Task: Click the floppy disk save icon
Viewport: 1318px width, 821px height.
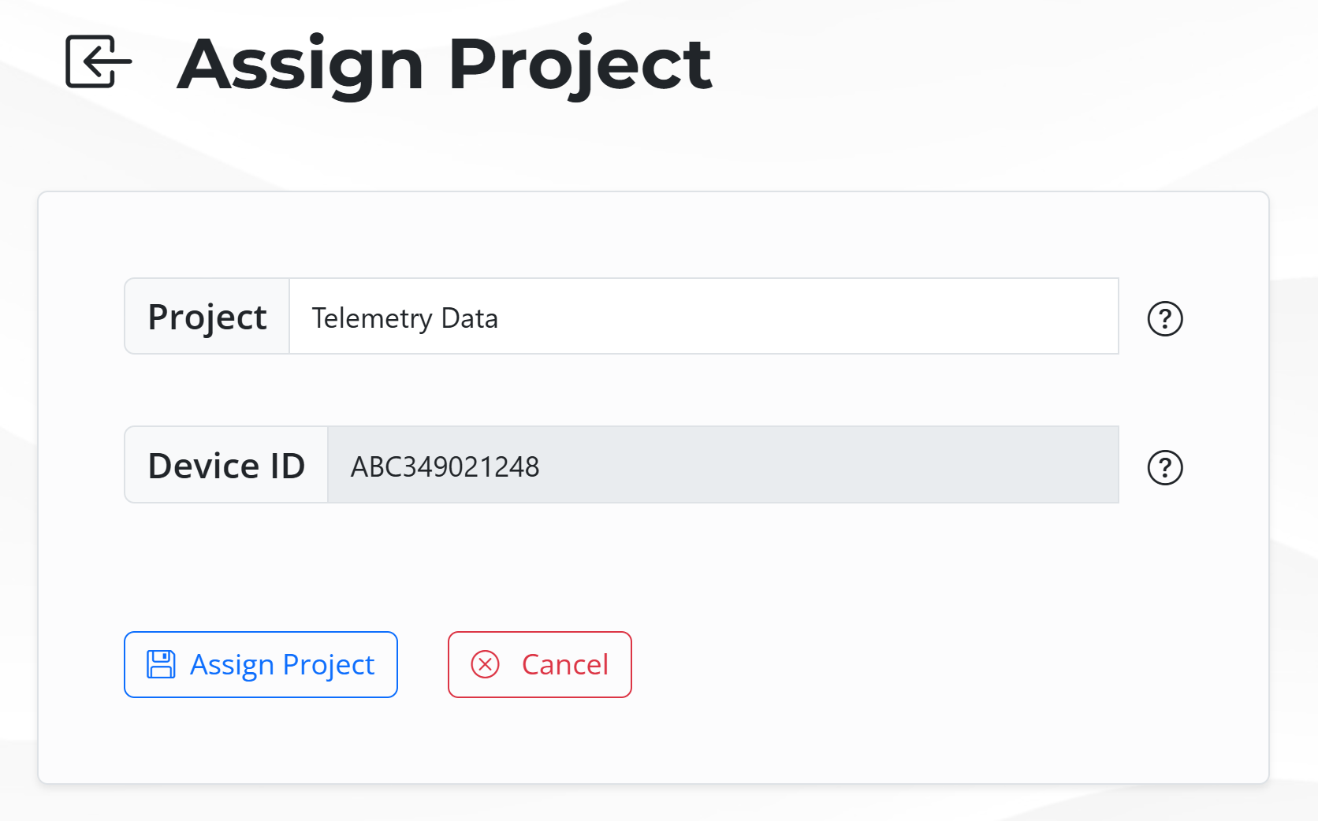Action: [x=161, y=664]
